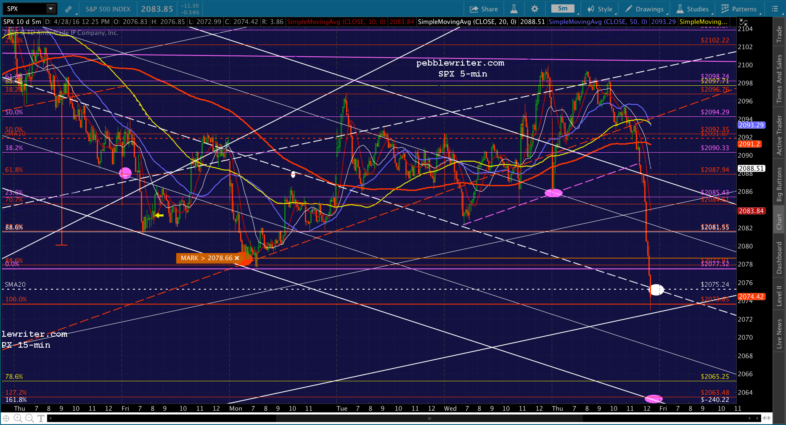Click the Share button
Screen dimensions: 786x425
pyautogui.click(x=484, y=9)
